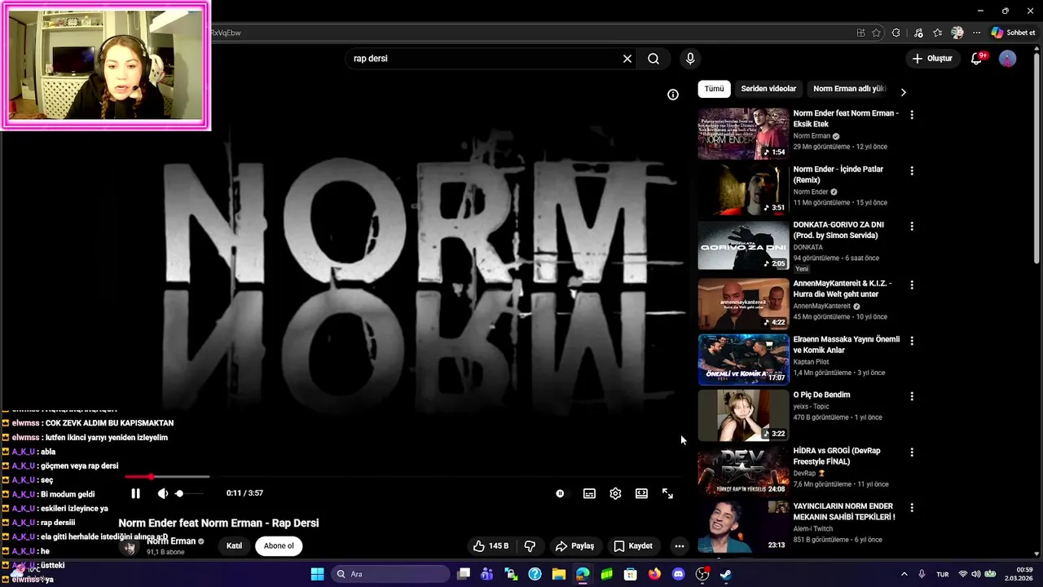This screenshot has height=587, width=1043.
Task: Click the Katıl join button
Action: [x=234, y=546]
